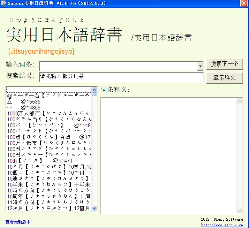The height and width of the screenshot is (228, 249).
Task: Select the 10th【テンス】 entry
Action: [49, 161]
